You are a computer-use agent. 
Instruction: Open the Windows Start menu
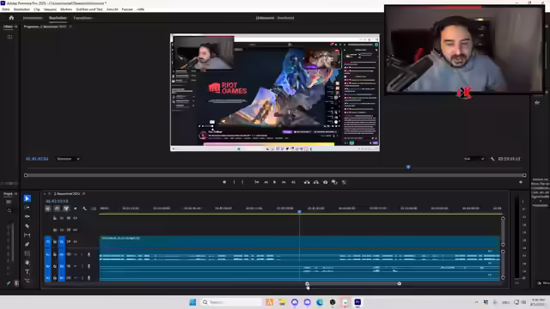[192, 302]
